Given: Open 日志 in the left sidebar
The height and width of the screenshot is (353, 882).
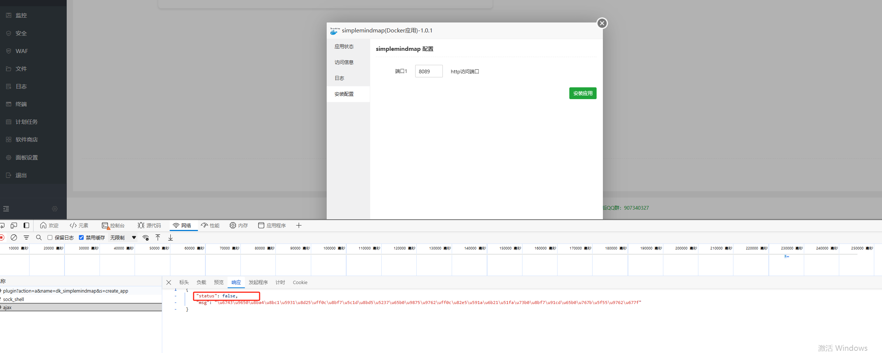Looking at the screenshot, I should coord(21,86).
